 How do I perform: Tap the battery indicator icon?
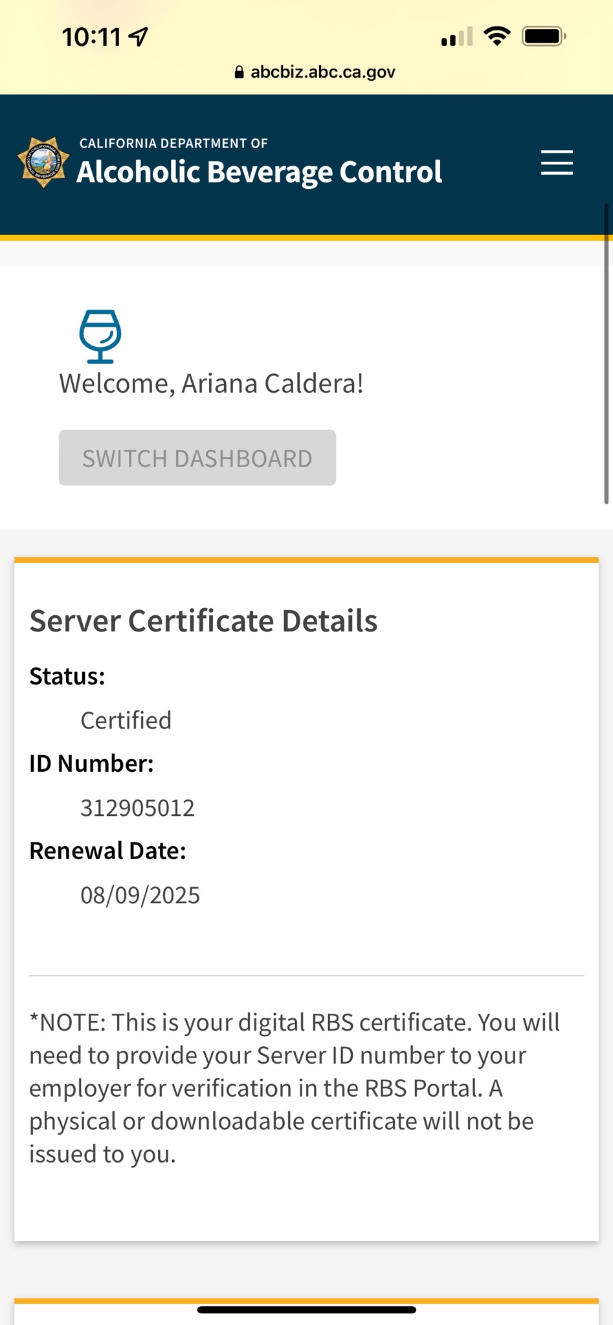pos(544,36)
